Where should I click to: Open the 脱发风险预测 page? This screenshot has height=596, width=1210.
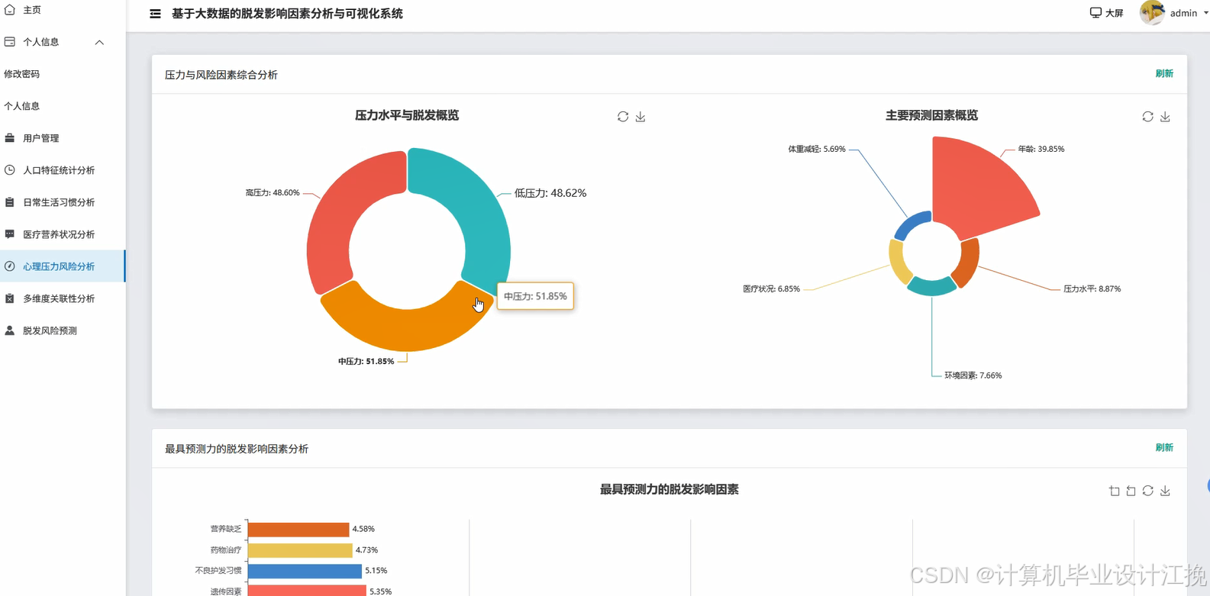(x=50, y=330)
